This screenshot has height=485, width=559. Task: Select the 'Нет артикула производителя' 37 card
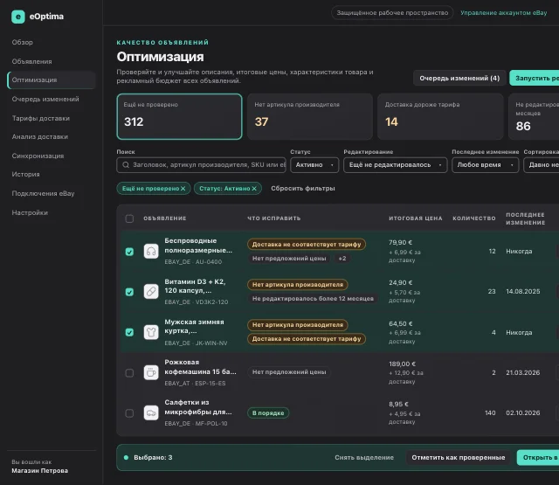coord(310,116)
